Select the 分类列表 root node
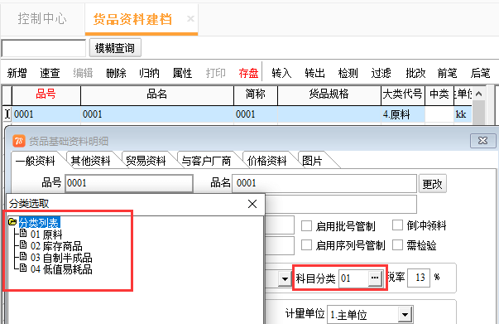This screenshot has height=324, width=499. [x=40, y=222]
